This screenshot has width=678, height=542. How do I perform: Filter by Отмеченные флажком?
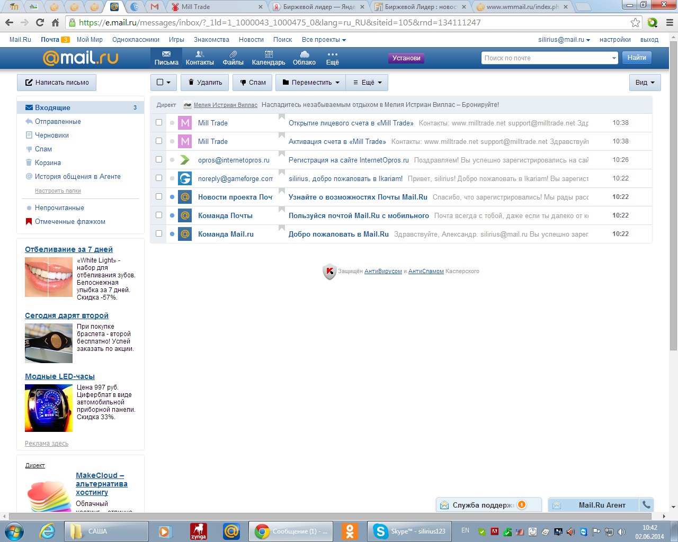click(70, 221)
